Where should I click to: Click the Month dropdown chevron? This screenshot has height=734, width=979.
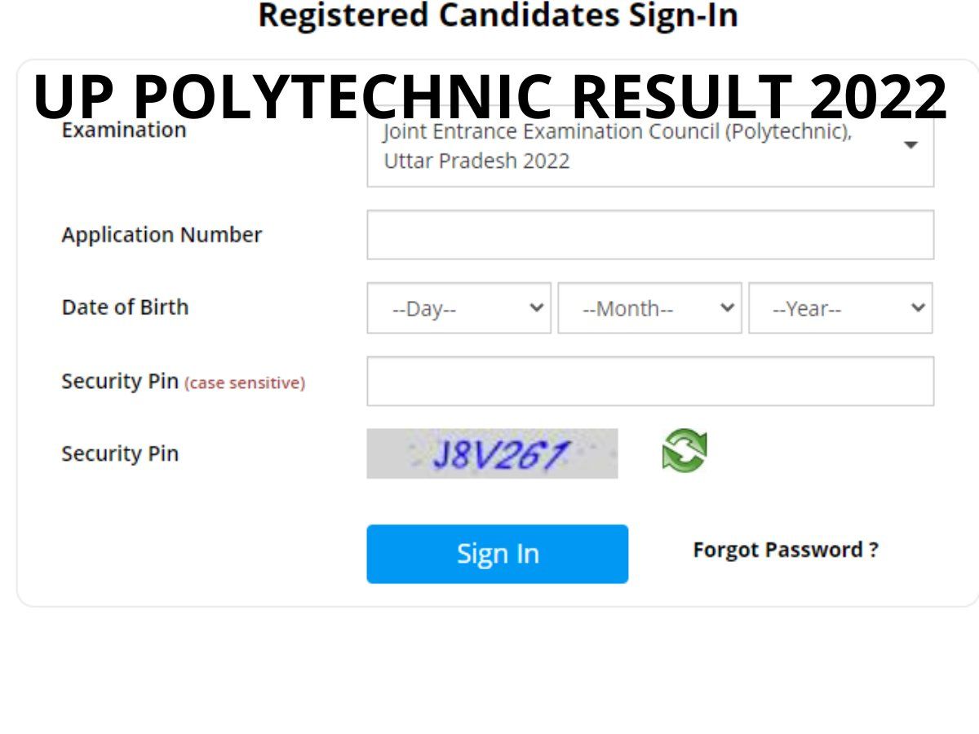(x=728, y=308)
